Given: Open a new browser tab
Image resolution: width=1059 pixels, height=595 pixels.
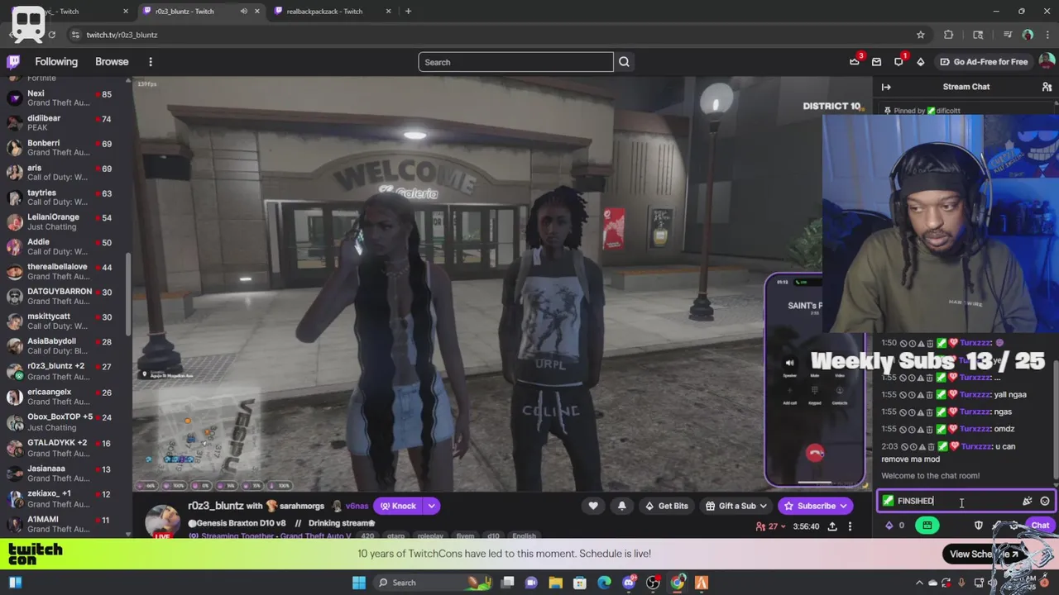Looking at the screenshot, I should click(x=408, y=12).
